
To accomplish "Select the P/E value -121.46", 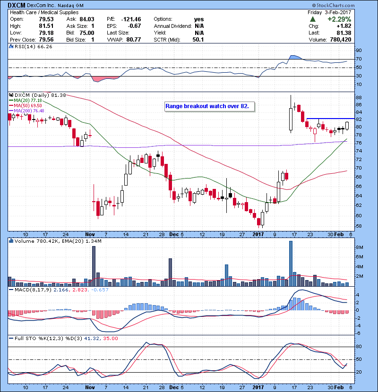I will click(x=131, y=19).
